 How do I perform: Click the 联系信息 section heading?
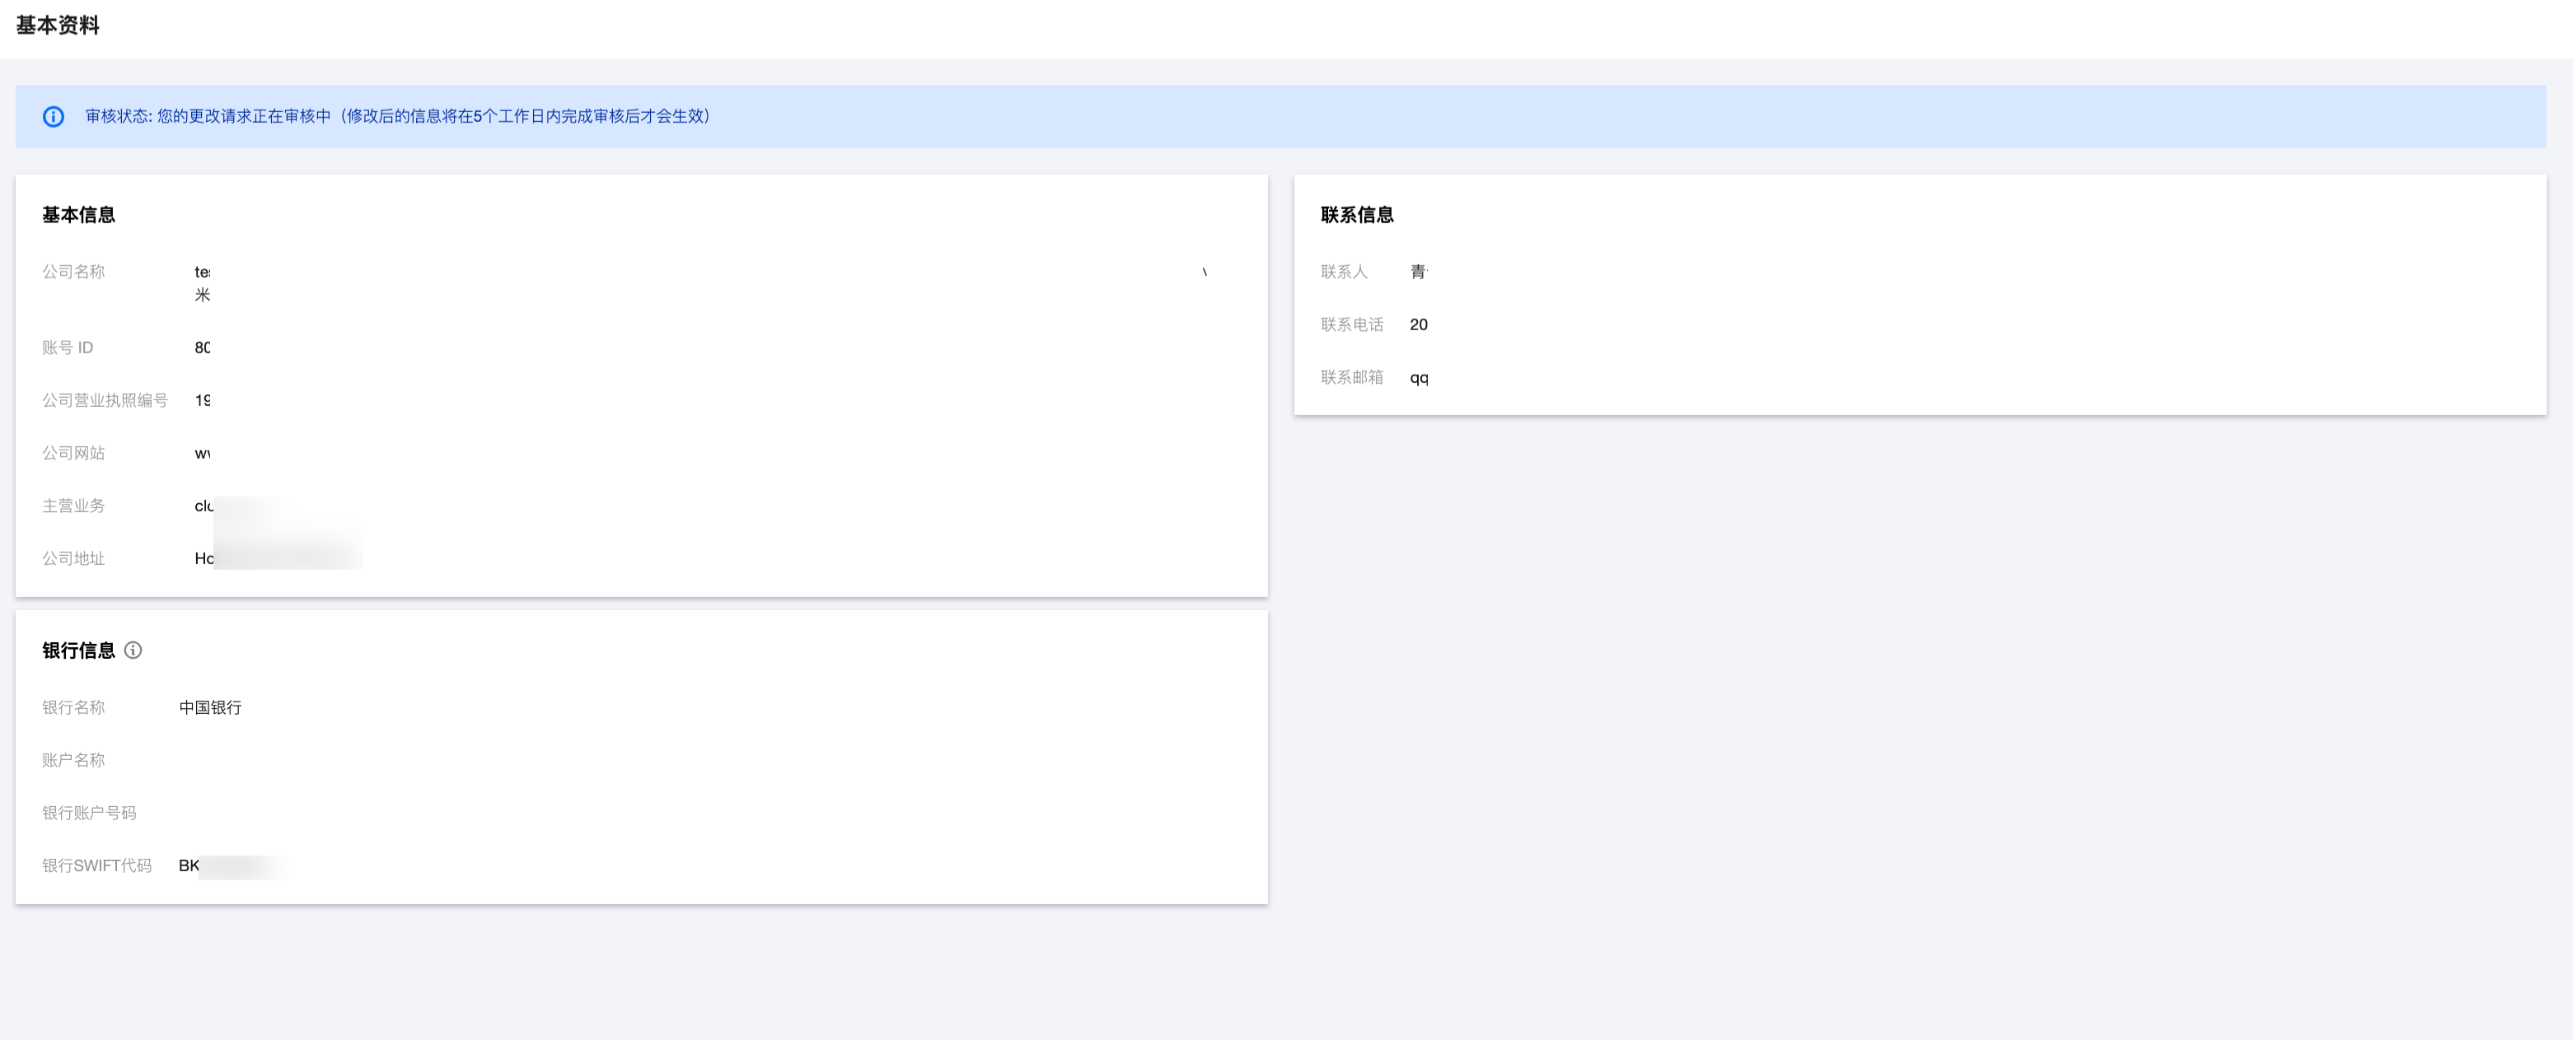(x=1356, y=215)
